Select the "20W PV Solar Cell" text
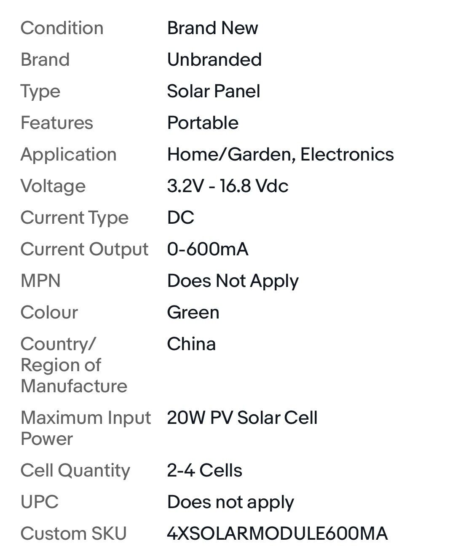This screenshot has width=474, height=557. pos(242,418)
